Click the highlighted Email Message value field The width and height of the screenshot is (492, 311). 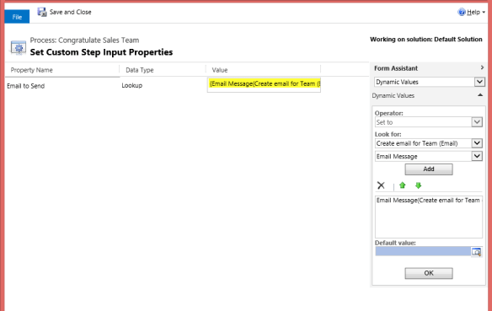264,84
